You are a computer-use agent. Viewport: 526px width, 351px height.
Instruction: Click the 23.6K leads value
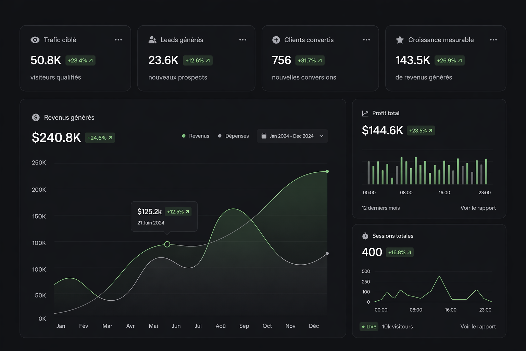click(163, 60)
